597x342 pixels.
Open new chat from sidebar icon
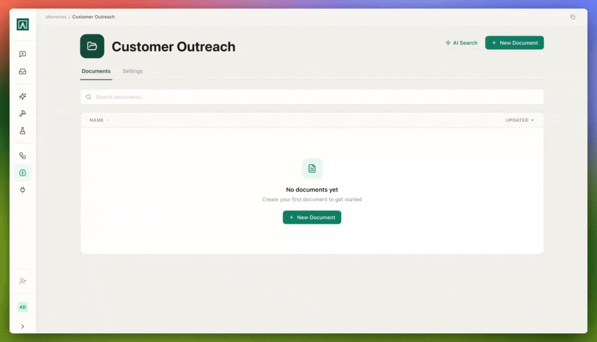[x=22, y=54]
